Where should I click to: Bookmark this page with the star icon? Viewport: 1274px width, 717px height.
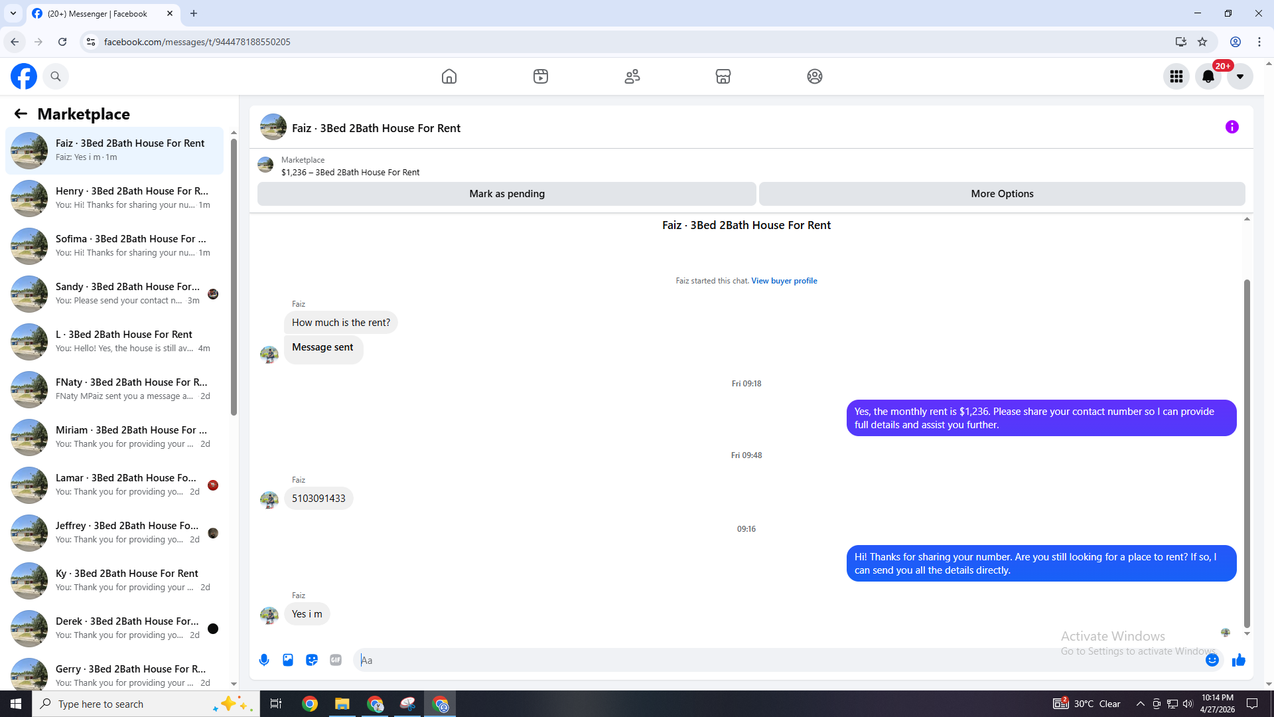[x=1202, y=42]
